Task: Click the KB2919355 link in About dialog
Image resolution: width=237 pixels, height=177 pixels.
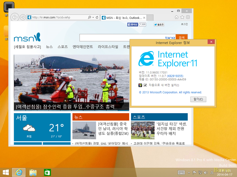Action: pyautogui.click(x=175, y=76)
